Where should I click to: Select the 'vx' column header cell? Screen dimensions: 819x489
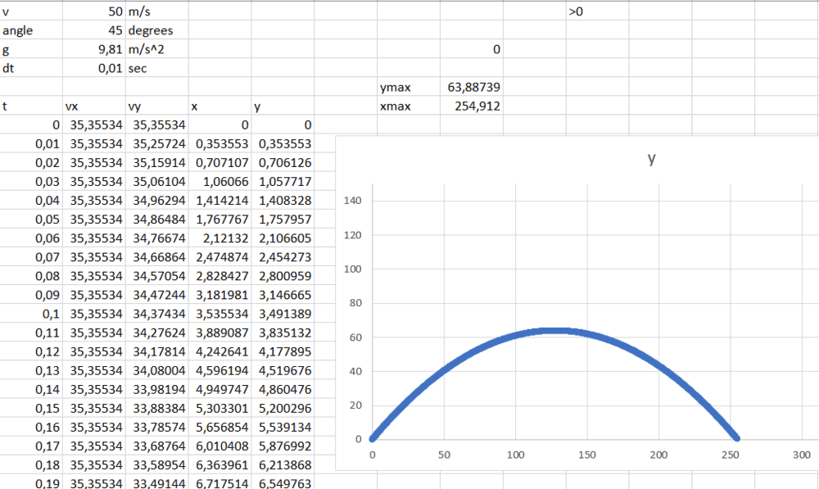[94, 106]
